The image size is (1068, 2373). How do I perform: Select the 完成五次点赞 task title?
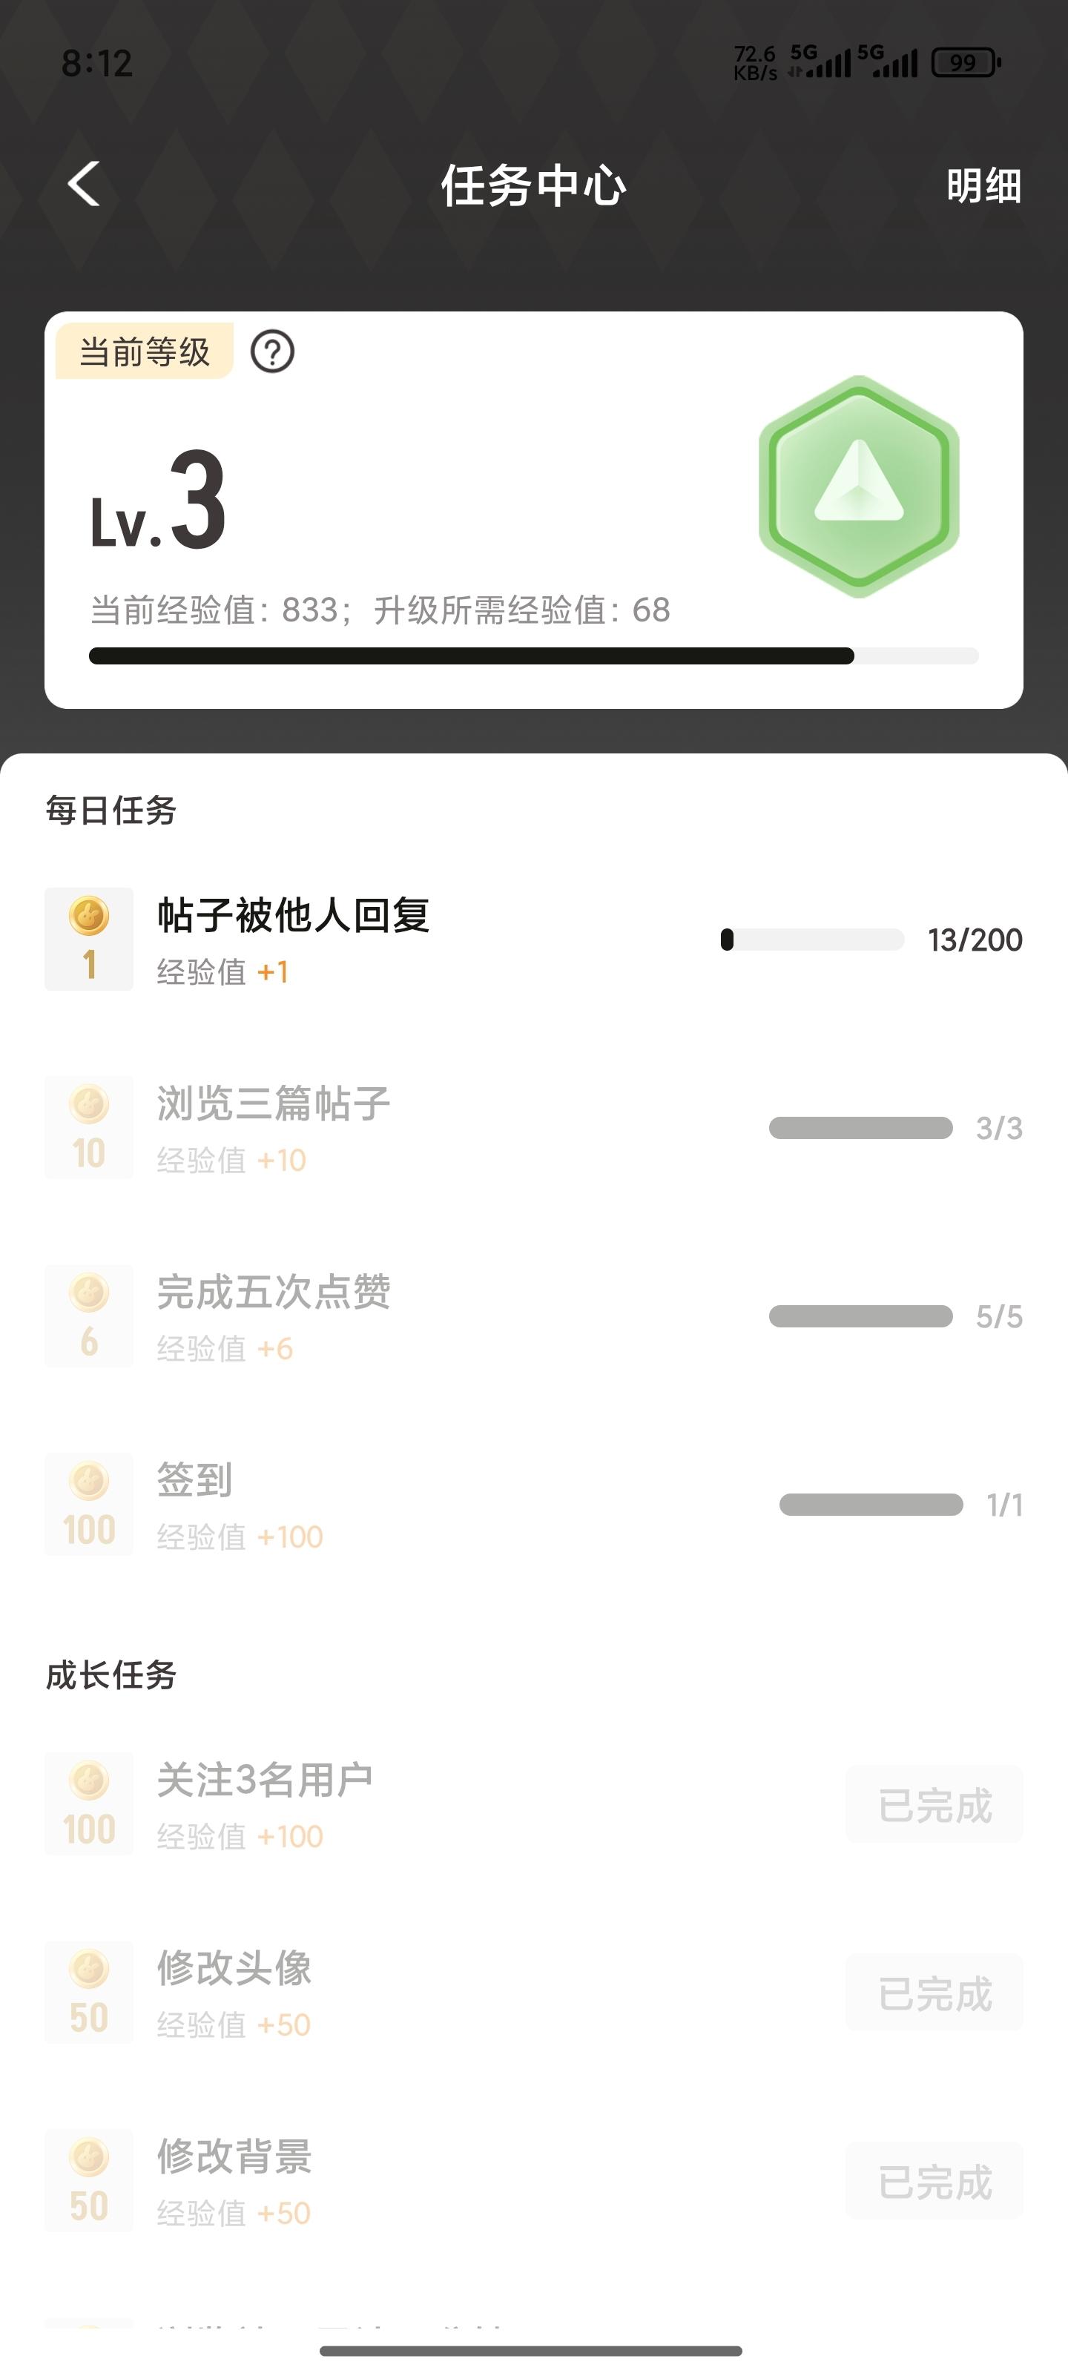(274, 1292)
